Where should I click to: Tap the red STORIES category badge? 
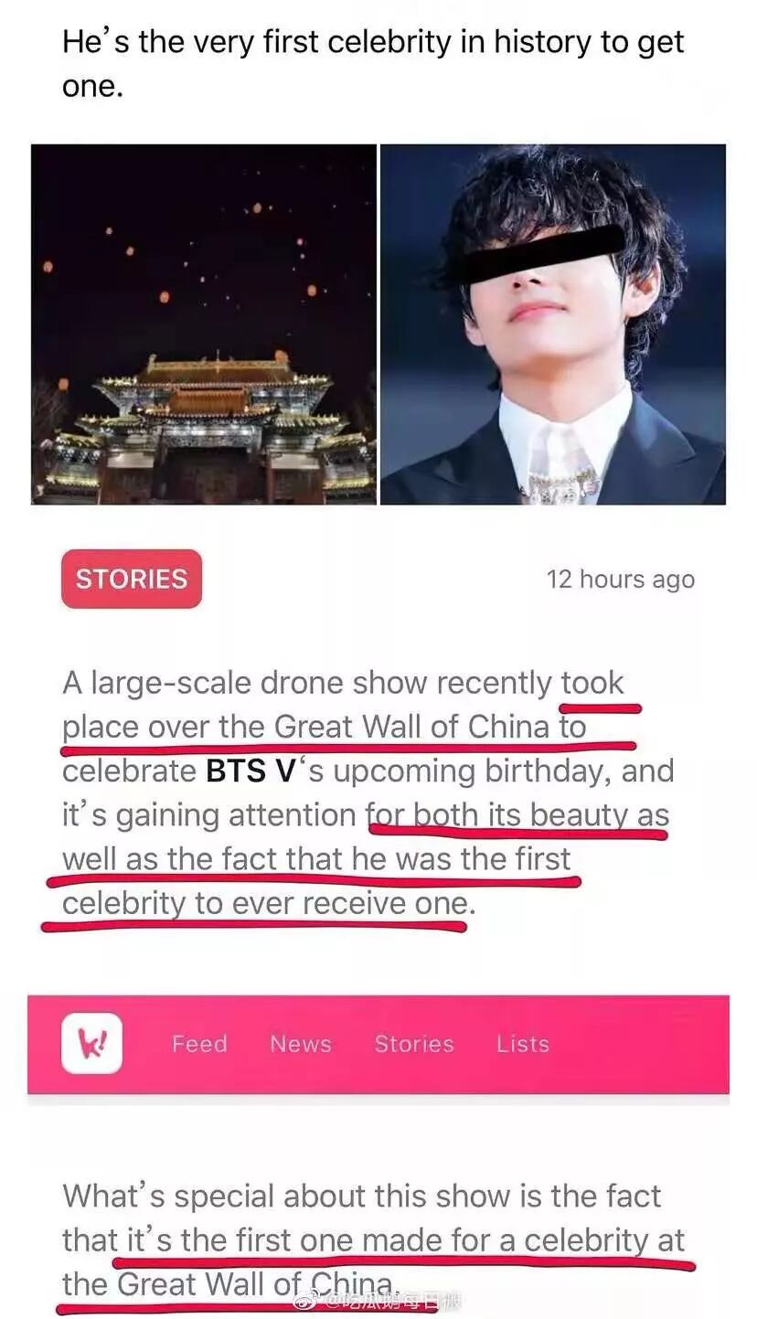coord(132,579)
